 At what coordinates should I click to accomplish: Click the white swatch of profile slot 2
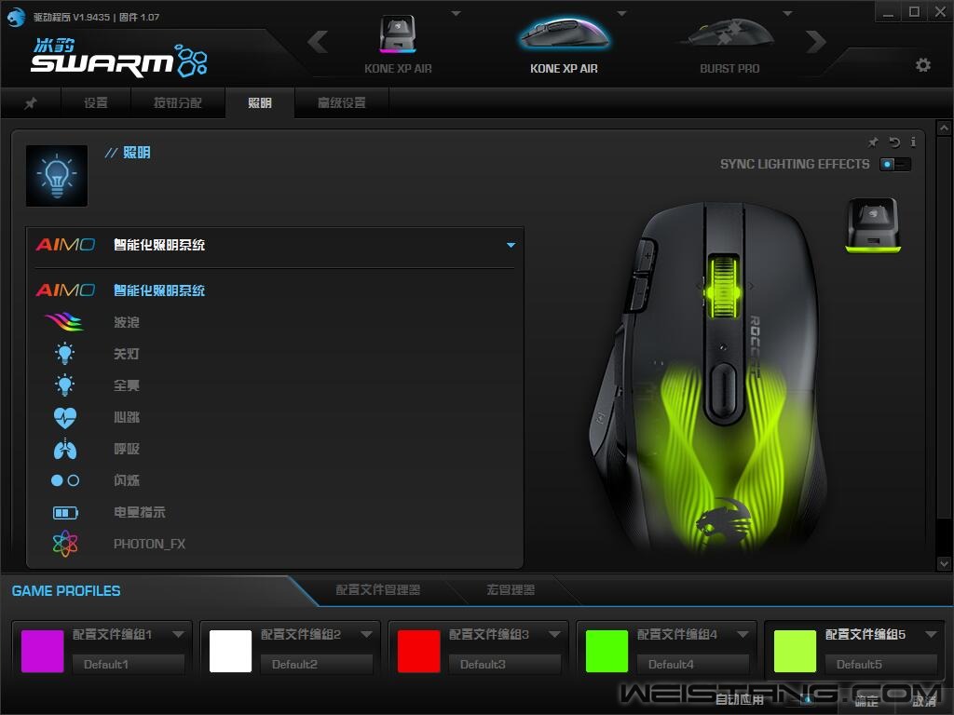point(231,651)
